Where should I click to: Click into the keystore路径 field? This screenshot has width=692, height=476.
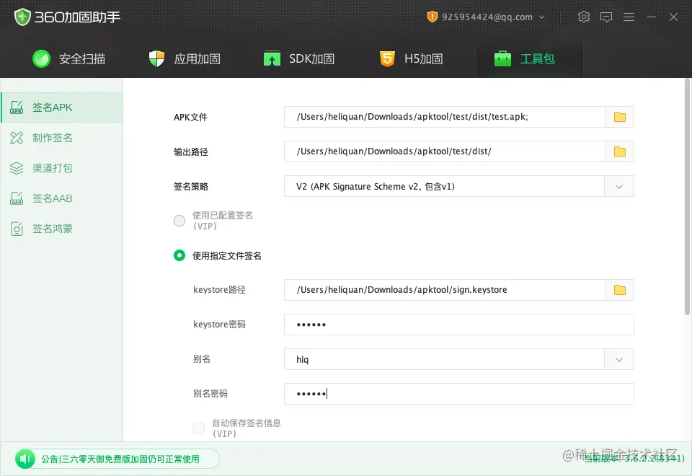(x=445, y=290)
